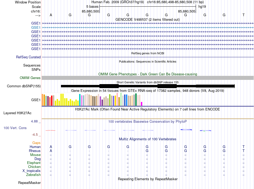Click Repeating Elements by RepeatMasker title
This screenshot has height=189, width=254.
(x=148, y=179)
